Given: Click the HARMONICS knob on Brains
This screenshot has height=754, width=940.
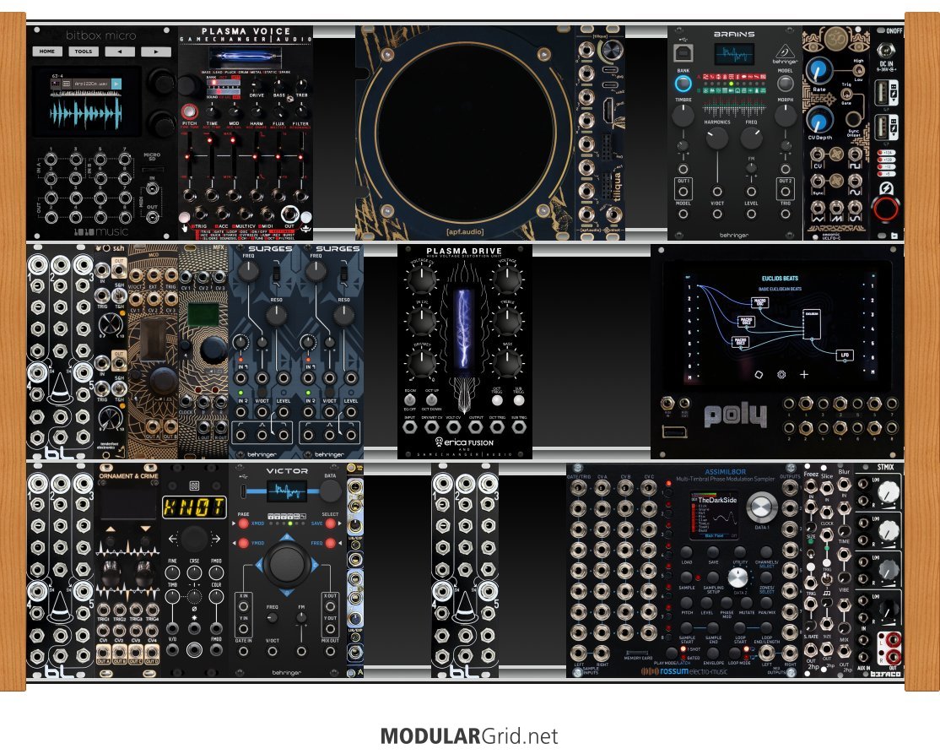Looking at the screenshot, I should pyautogui.click(x=717, y=138).
